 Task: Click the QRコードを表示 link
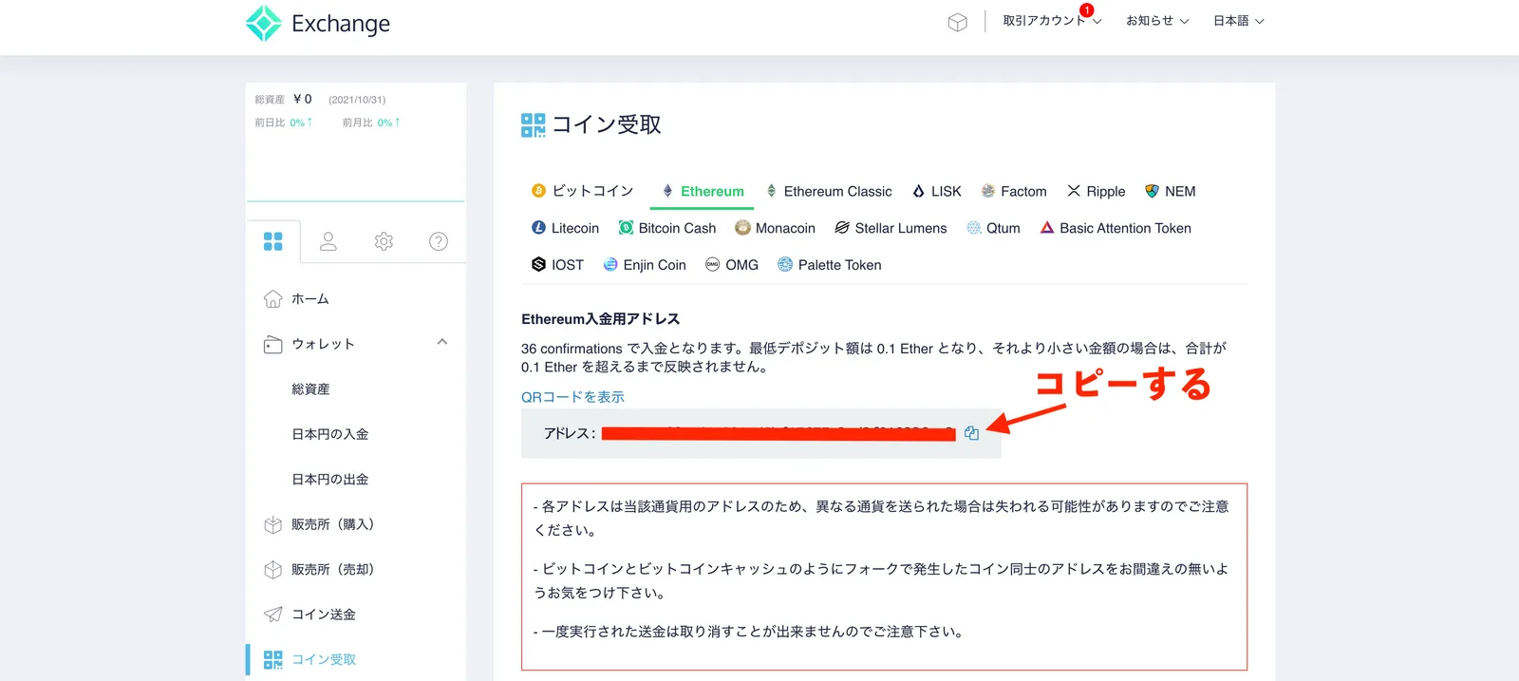point(572,397)
